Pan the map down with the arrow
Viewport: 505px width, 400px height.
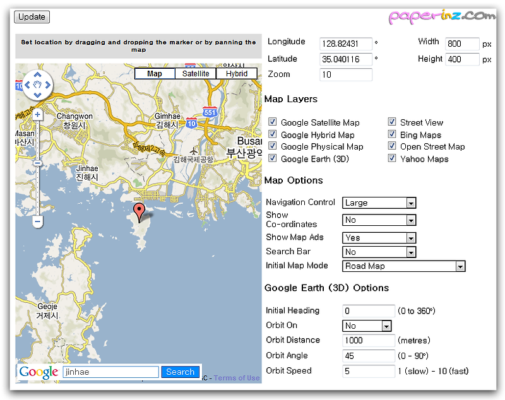click(38, 95)
